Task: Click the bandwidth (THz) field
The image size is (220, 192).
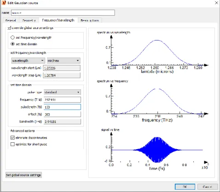Action: click(62, 122)
